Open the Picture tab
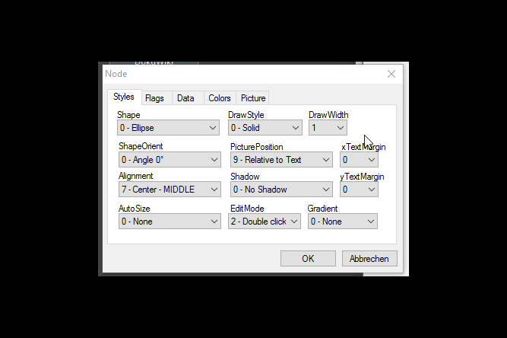 click(252, 98)
